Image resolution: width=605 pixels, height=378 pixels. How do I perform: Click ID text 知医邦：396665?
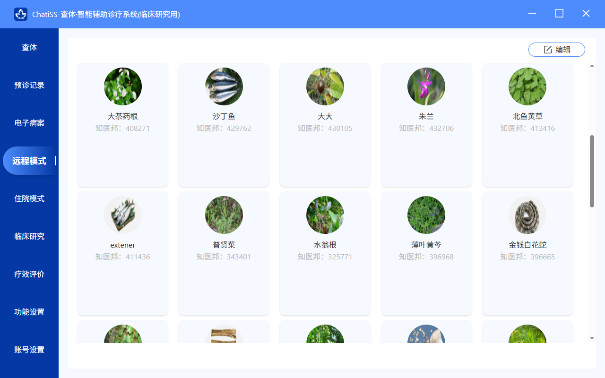[x=527, y=257]
